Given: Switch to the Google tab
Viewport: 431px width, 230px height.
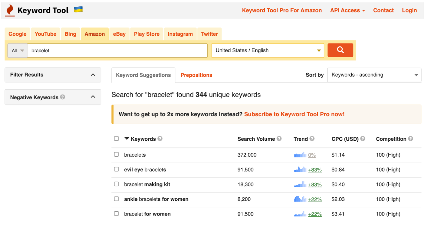Looking at the screenshot, I should click(18, 34).
